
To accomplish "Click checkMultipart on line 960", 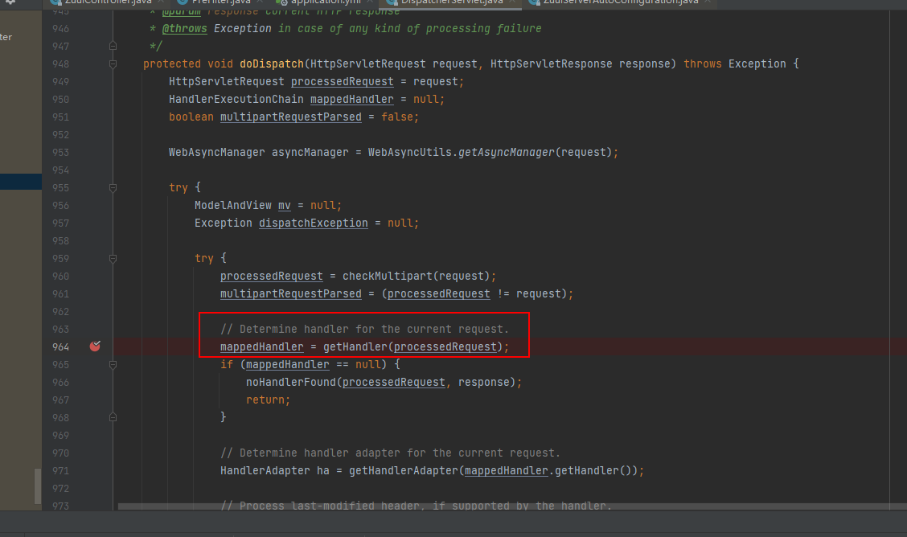I will [387, 277].
